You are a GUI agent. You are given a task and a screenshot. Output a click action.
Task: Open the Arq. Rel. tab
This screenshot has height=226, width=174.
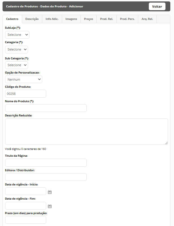(147, 19)
